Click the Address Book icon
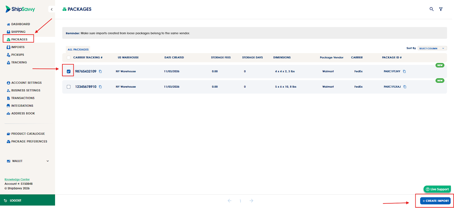The width and height of the screenshot is (454, 208). [9, 113]
